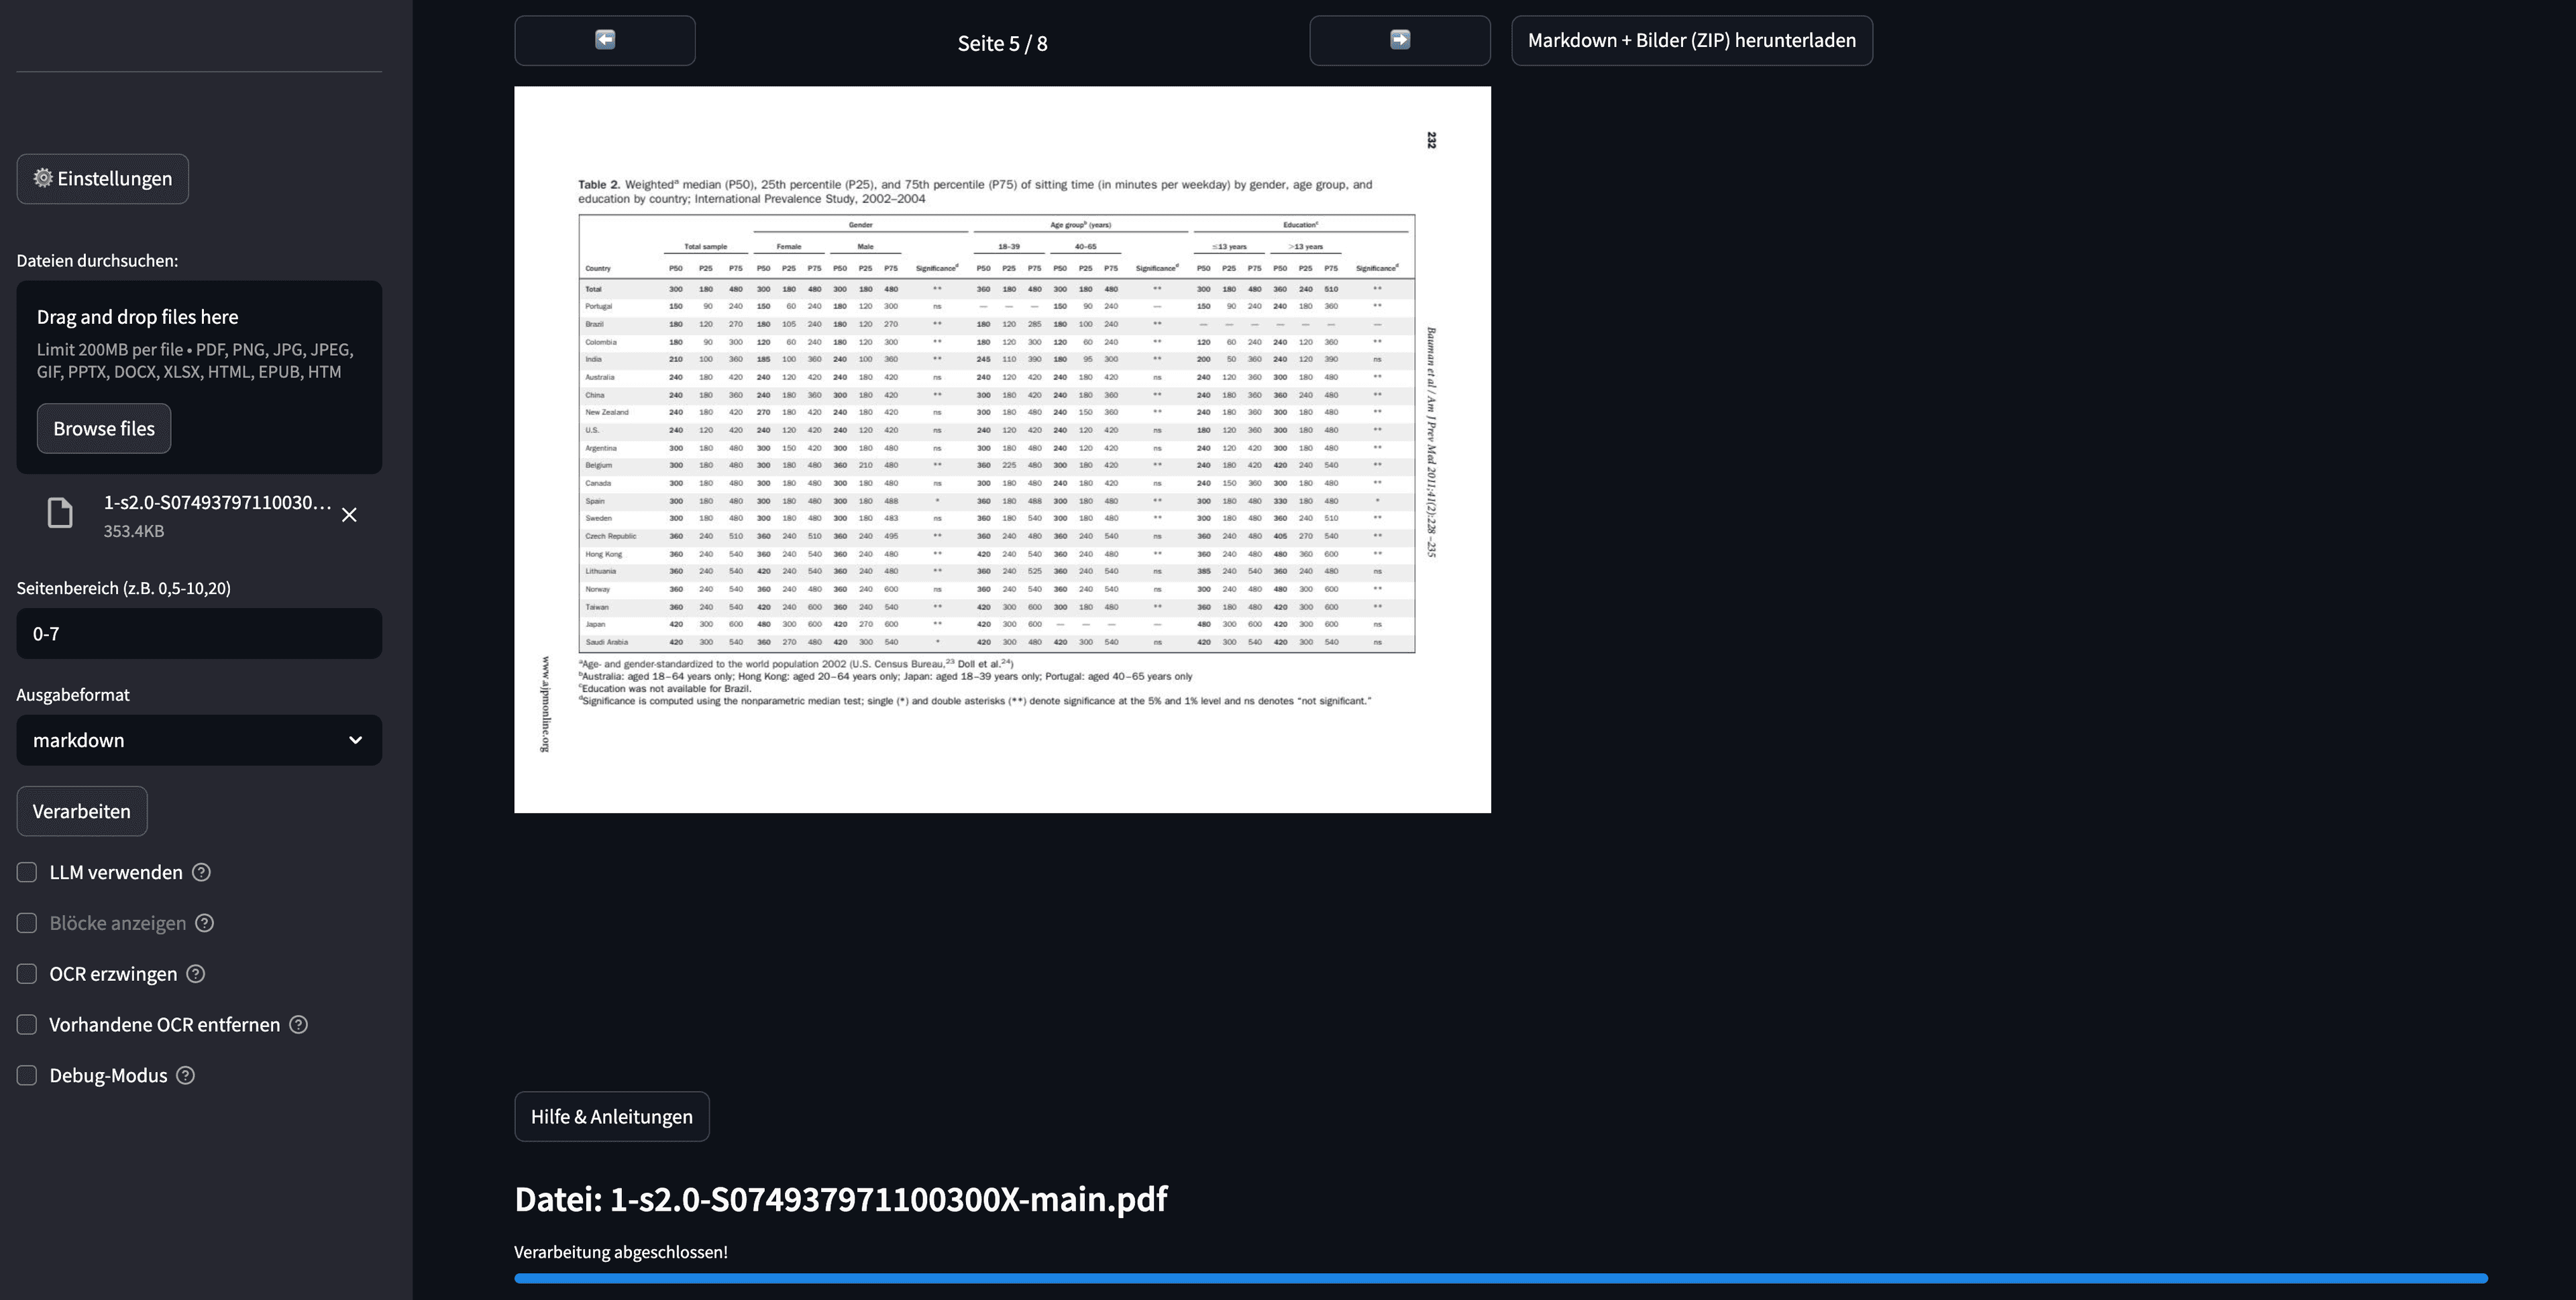Download Markdown + Bilder ZIP
This screenshot has height=1300, width=2576.
point(1691,41)
